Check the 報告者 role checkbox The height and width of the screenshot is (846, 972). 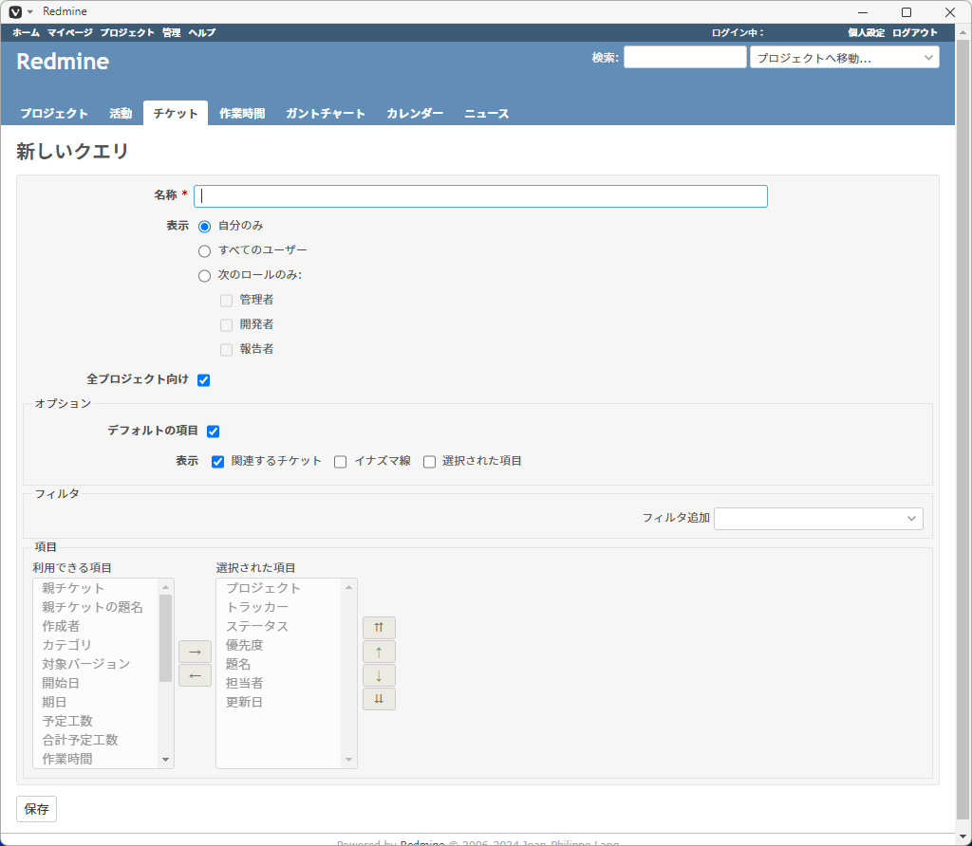226,350
